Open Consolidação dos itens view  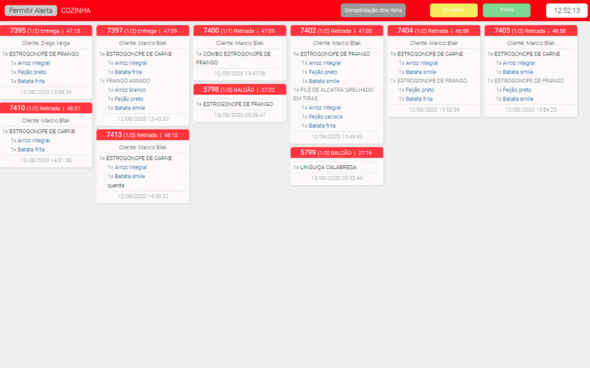point(373,11)
